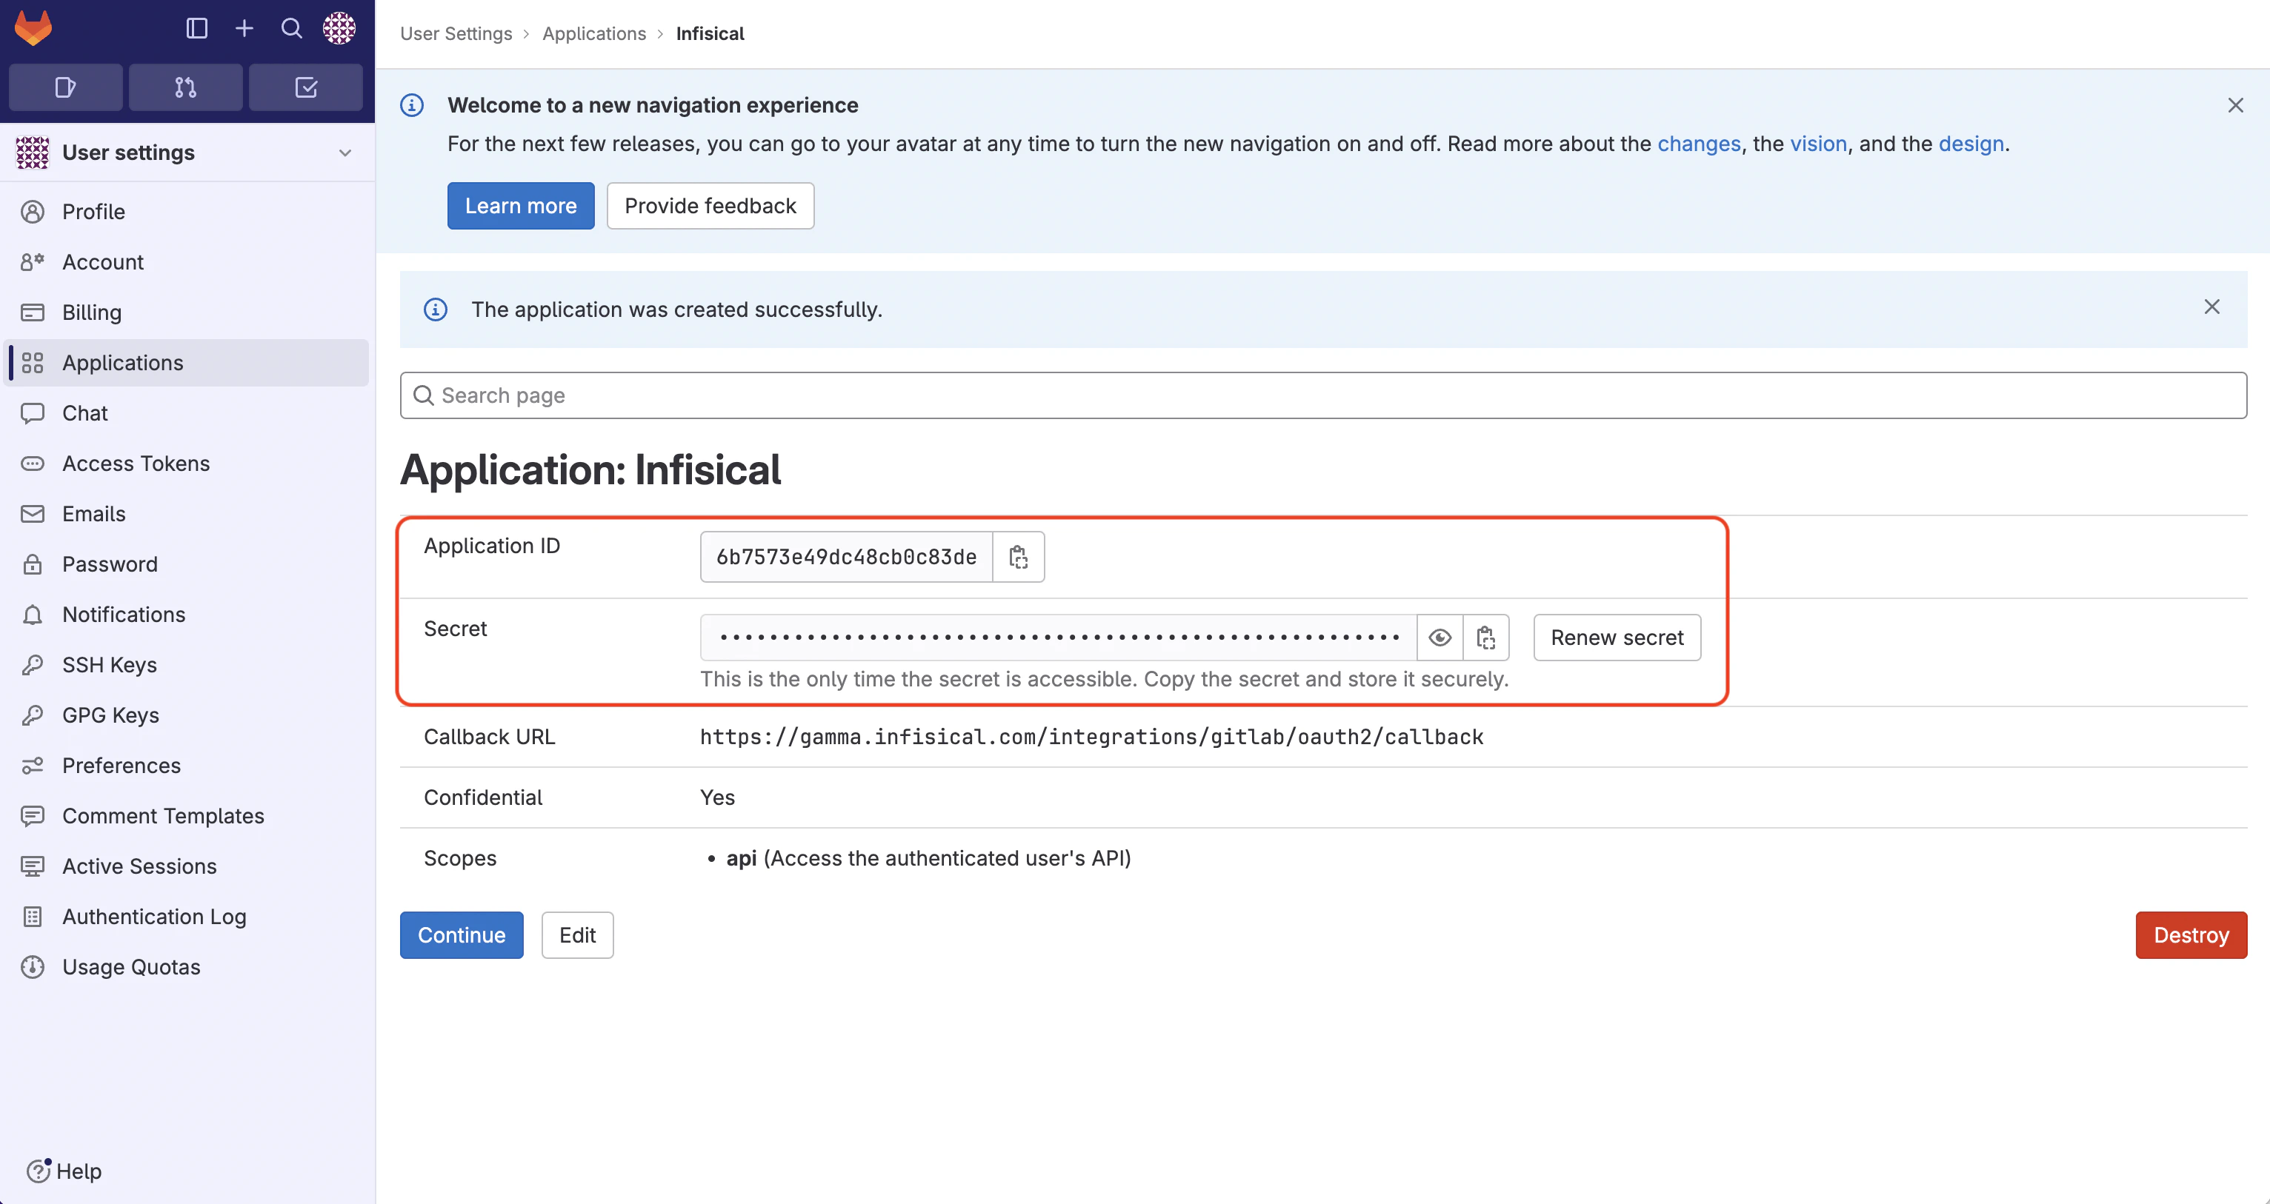Open Active Sessions page
Screen dimensions: 2270x1204
point(187,866)
